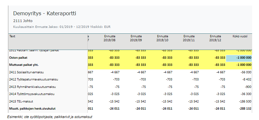Select the 2414 Työttömyysvakuutusmaksu row

[x=130, y=94]
